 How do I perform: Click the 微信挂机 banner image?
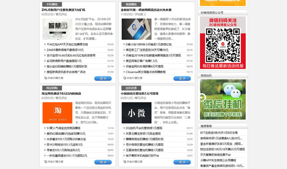coord(223,99)
